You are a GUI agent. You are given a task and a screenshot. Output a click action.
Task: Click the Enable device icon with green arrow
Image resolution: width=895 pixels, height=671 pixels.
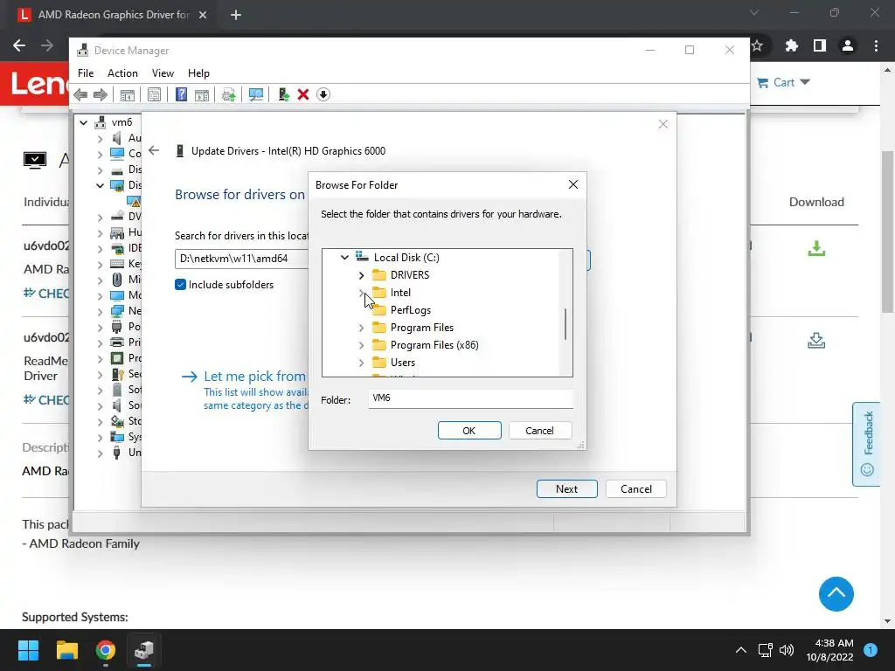coord(284,94)
